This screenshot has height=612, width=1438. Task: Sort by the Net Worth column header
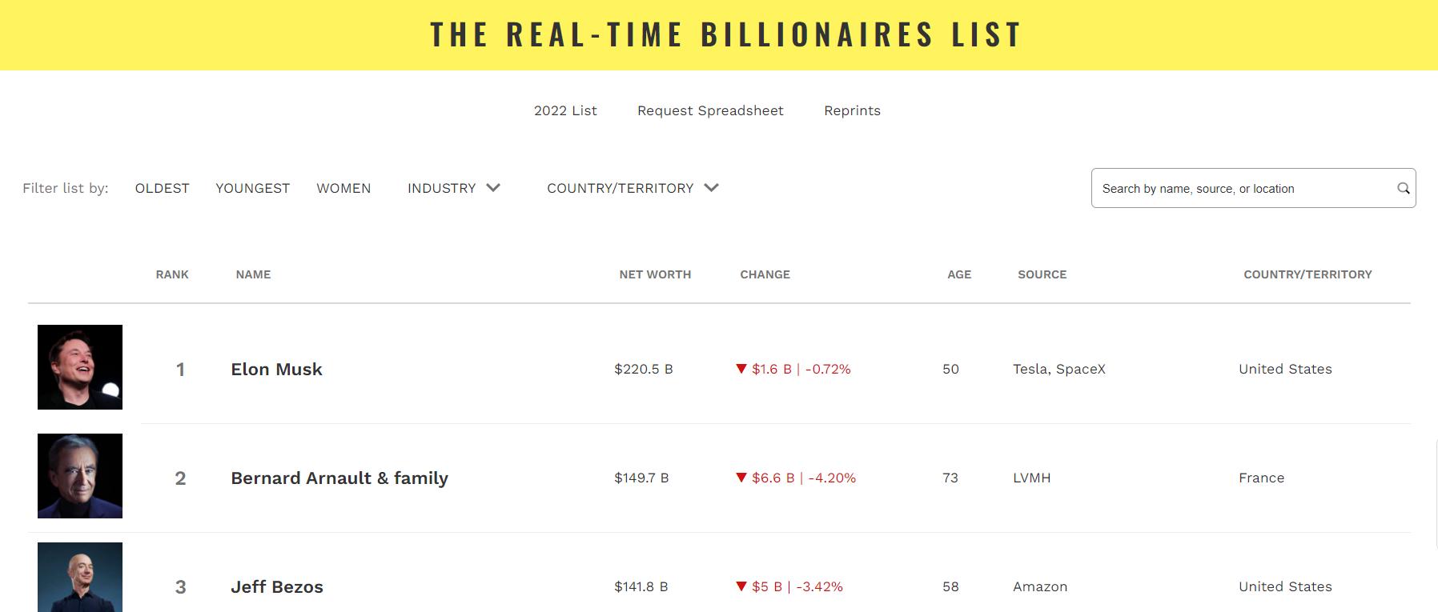[x=655, y=274]
